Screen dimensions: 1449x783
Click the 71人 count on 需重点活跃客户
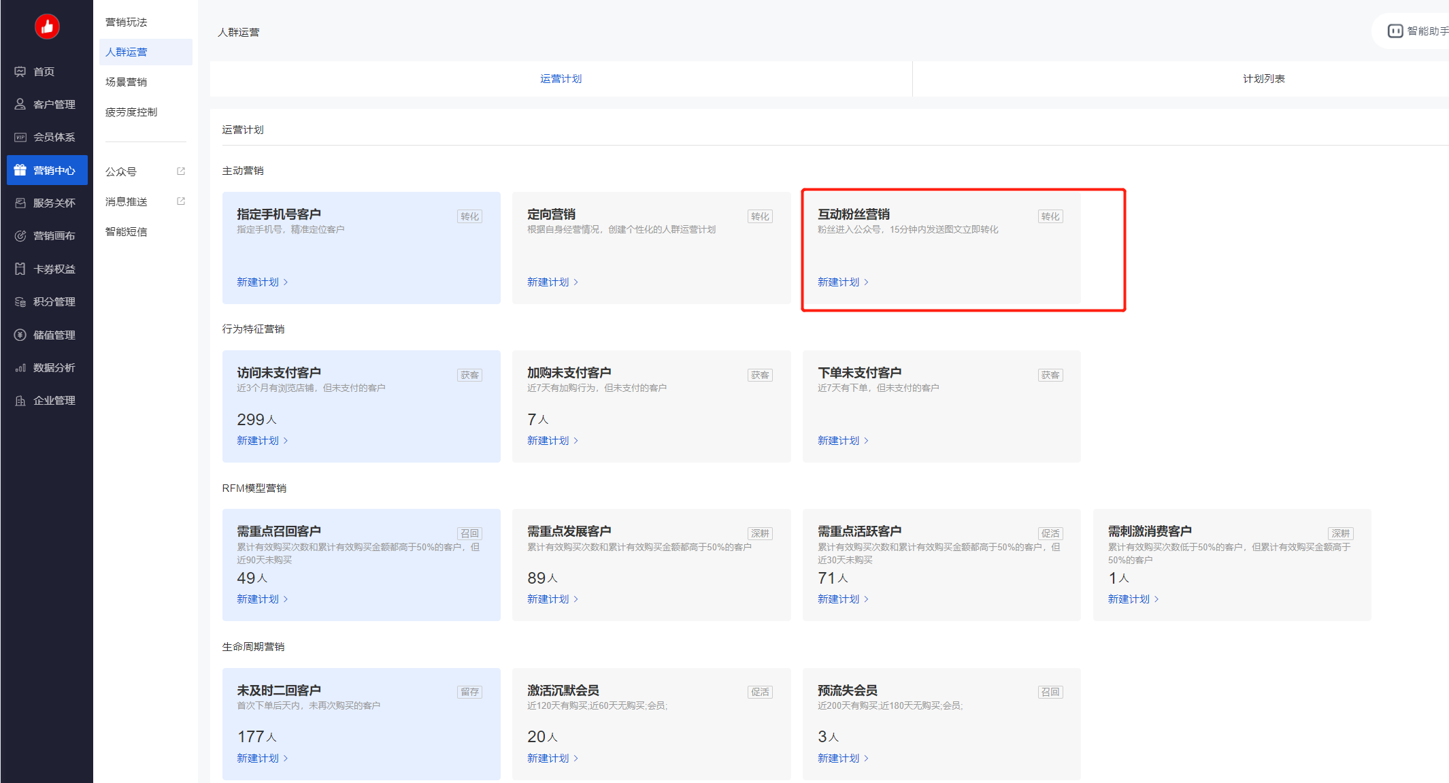point(833,578)
